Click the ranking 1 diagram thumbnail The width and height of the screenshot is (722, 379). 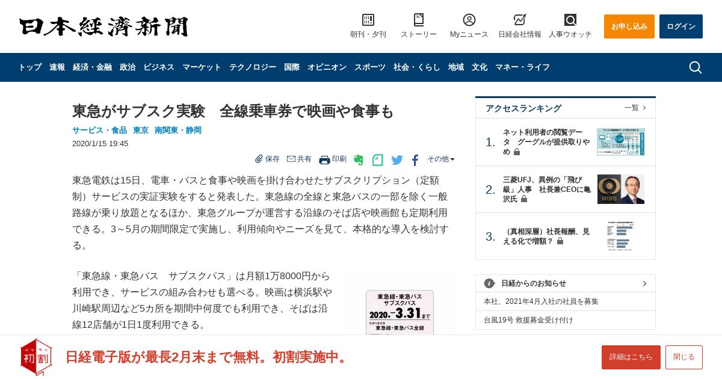(x=621, y=142)
